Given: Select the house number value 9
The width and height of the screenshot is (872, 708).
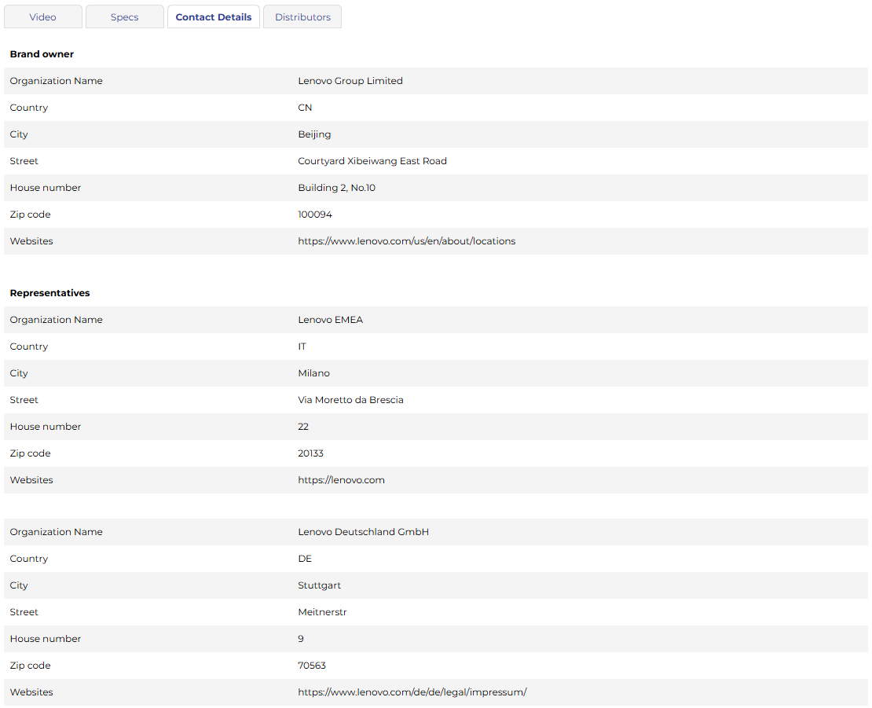Looking at the screenshot, I should (301, 639).
